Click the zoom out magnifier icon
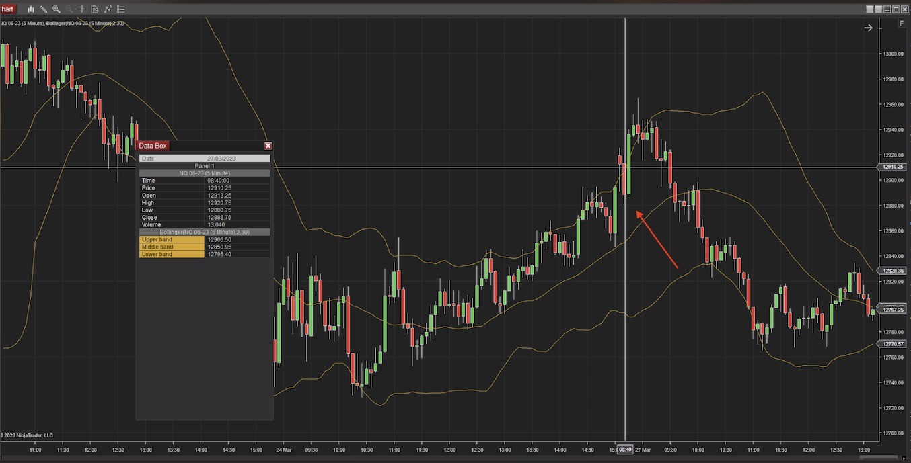The width and height of the screenshot is (911, 463). coord(69,9)
